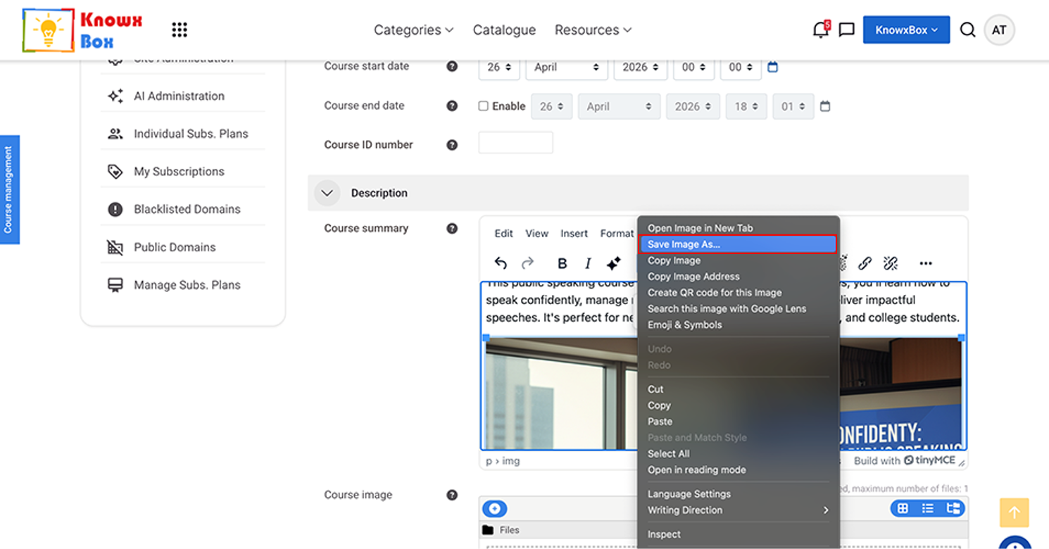Click help icon for Course end date
Viewport: 1049px width, 549px height.
click(x=452, y=106)
